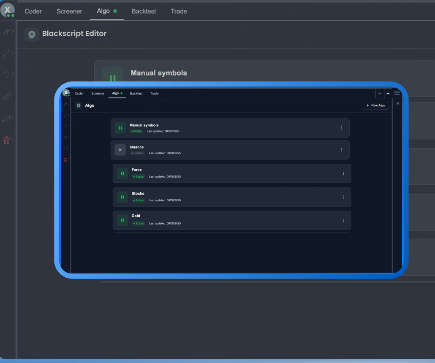Open the list tool in background window sidebar
Viewport: 435px width, 363px height.
[7, 118]
